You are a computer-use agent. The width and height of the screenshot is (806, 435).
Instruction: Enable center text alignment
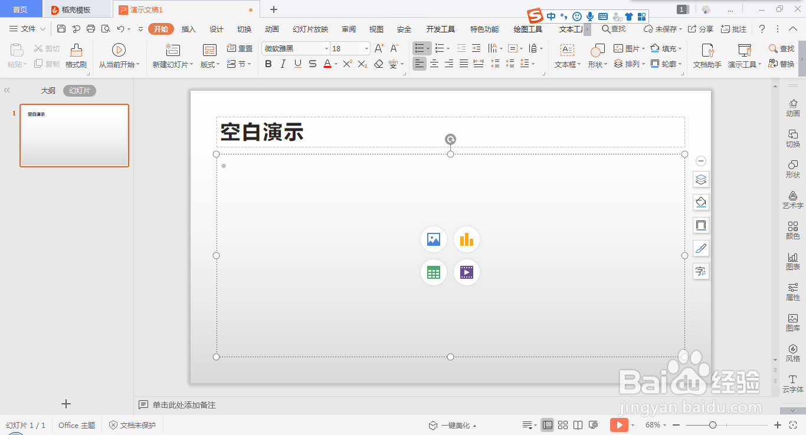(x=434, y=64)
